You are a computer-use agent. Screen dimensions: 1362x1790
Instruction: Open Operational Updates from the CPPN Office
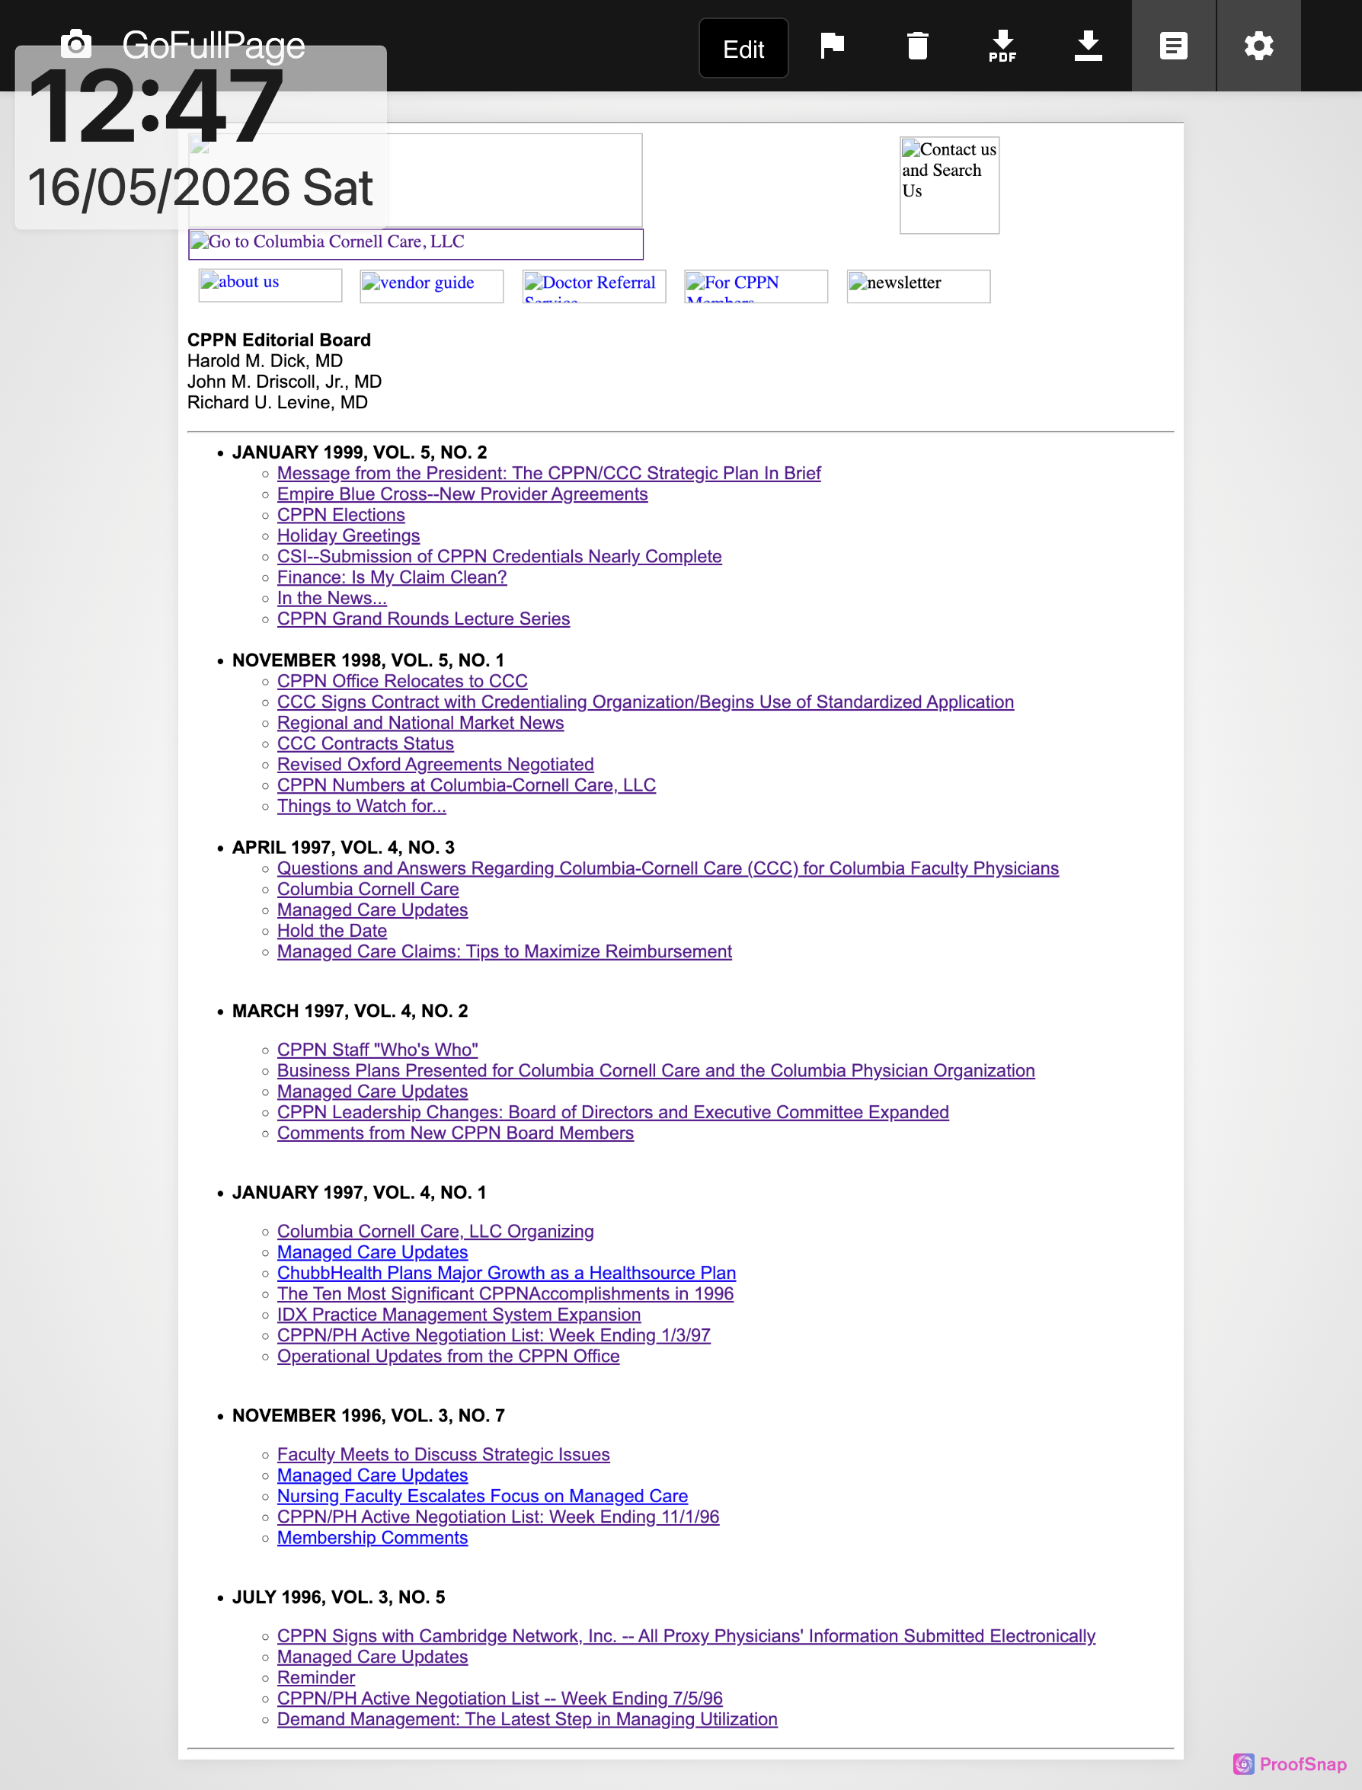(449, 1357)
